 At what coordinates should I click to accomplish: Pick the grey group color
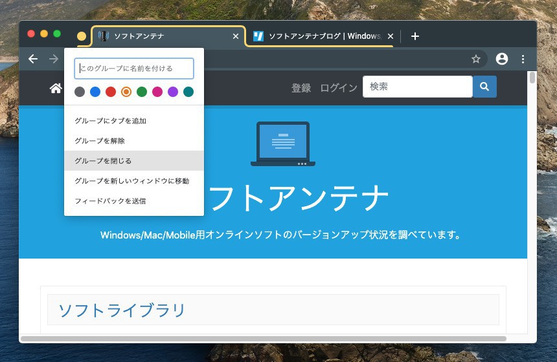[x=80, y=92]
